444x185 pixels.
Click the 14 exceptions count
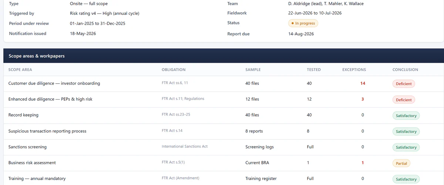click(363, 84)
